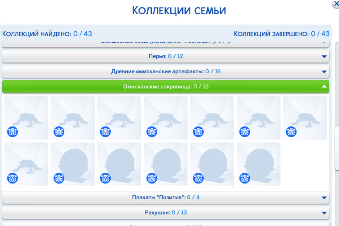The width and height of the screenshot is (339, 226).
Task: Click pack badge on sixth top-row frog card
Action: pyautogui.click(x=245, y=132)
